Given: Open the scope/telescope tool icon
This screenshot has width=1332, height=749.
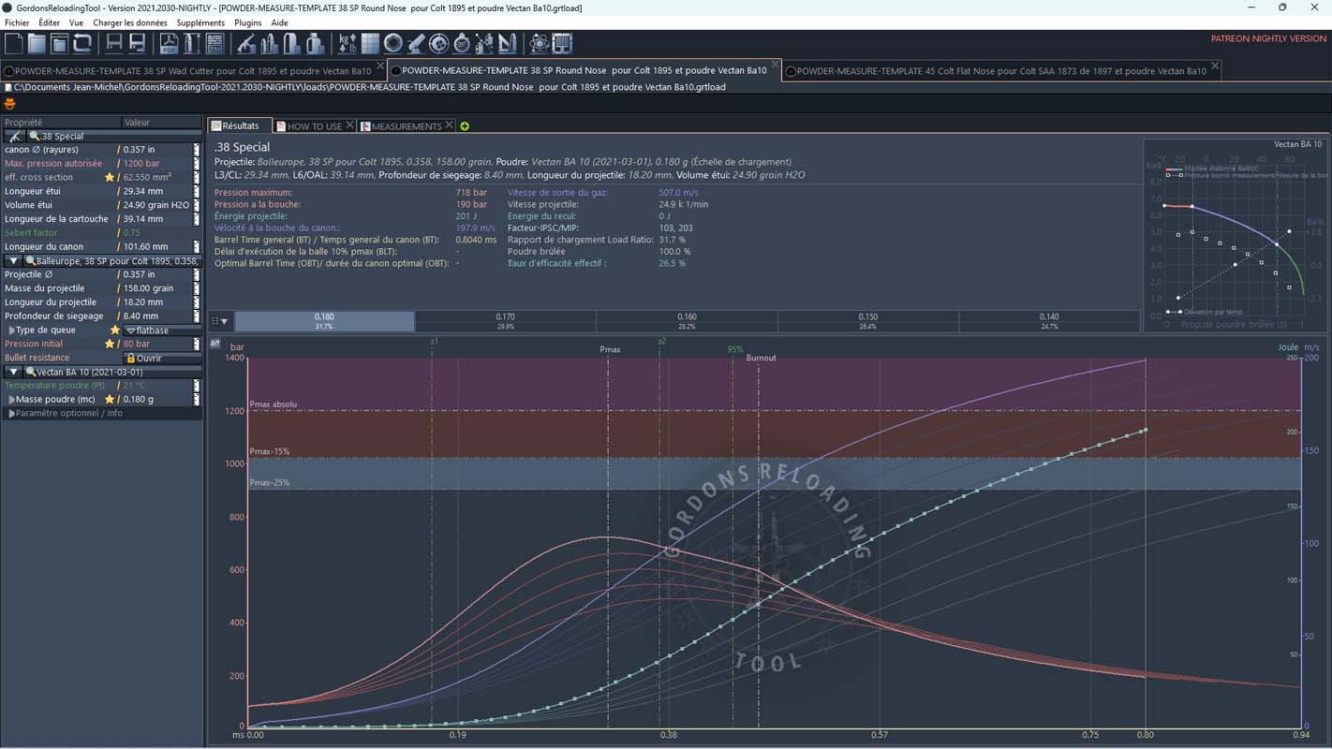Looking at the screenshot, I should [x=416, y=43].
